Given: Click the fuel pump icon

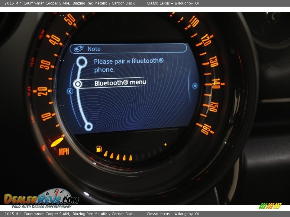Looking at the screenshot, I should pyautogui.click(x=99, y=149).
